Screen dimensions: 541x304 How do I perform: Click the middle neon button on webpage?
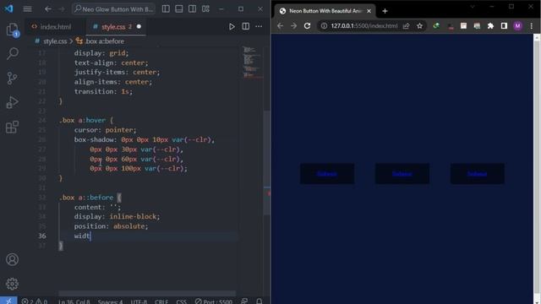pyautogui.click(x=402, y=174)
